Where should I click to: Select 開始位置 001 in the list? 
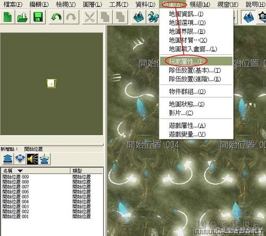click(x=15, y=216)
